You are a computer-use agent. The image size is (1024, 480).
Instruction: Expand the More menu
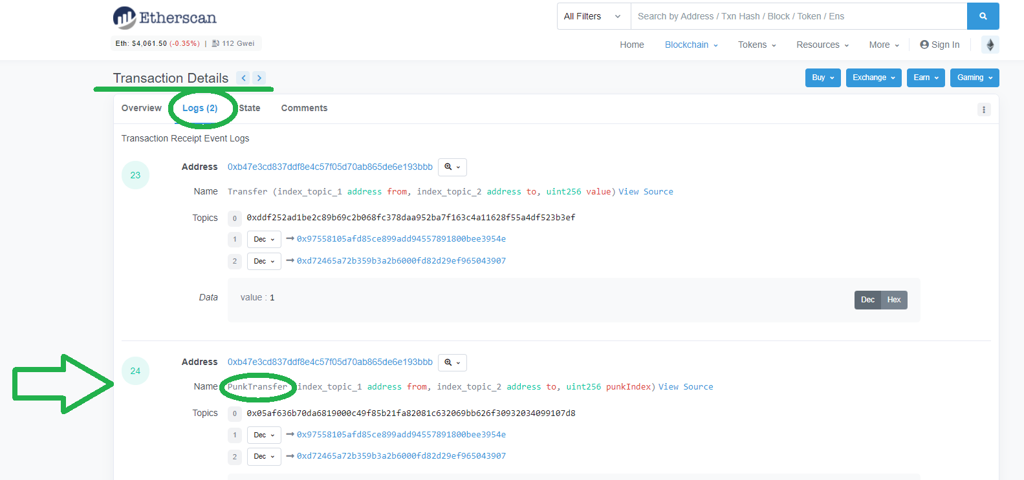[x=884, y=45]
